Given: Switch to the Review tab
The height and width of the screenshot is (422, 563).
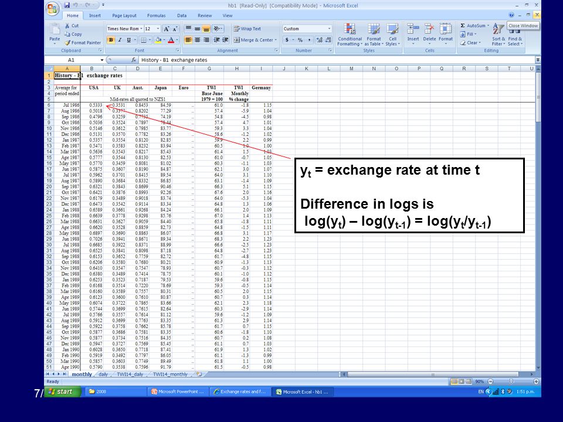Looking at the screenshot, I should tap(205, 15).
